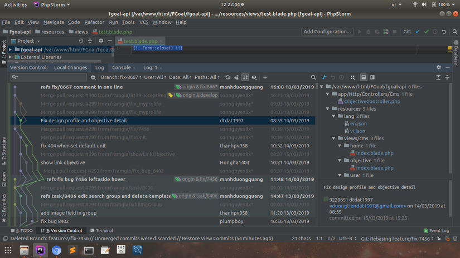Select en.json changed file
The height and width of the screenshot is (258, 460).
358,123
